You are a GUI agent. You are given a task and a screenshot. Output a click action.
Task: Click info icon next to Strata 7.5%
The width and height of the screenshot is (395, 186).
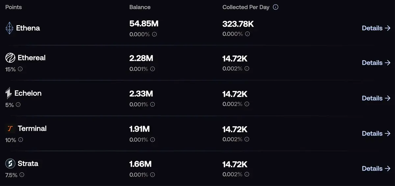click(22, 175)
